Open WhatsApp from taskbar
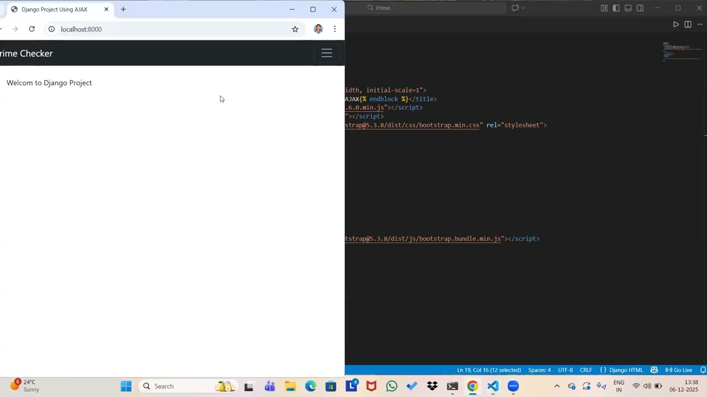 (392, 386)
